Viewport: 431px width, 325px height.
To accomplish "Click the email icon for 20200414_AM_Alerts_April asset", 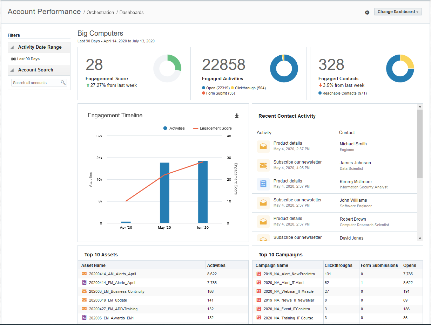I will (84, 274).
